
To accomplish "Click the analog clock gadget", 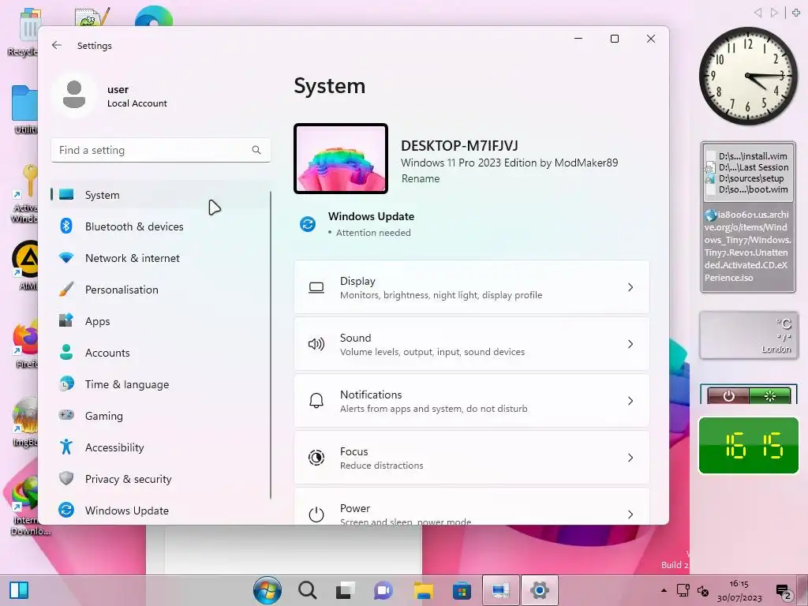I will pos(748,76).
